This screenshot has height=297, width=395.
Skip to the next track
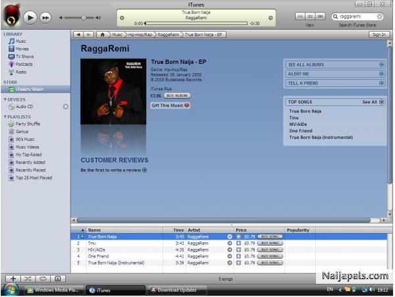[x=45, y=18]
